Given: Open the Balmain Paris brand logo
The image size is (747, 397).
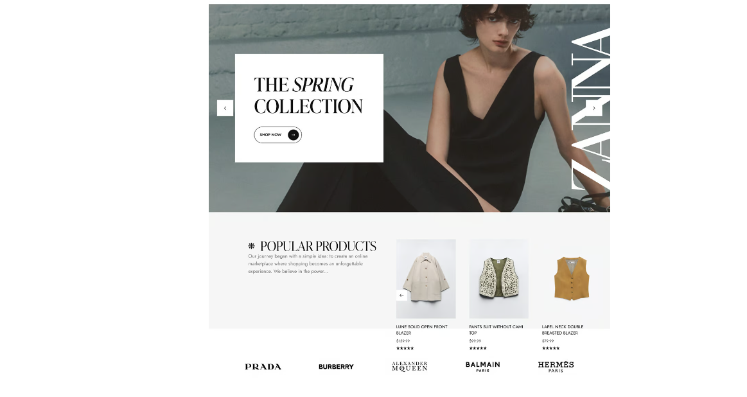Looking at the screenshot, I should (482, 366).
